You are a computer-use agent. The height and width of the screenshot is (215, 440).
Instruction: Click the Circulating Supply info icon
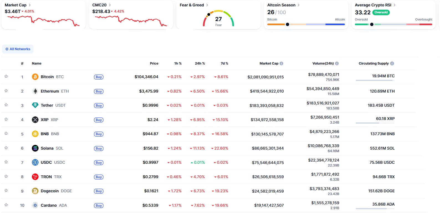click(392, 63)
